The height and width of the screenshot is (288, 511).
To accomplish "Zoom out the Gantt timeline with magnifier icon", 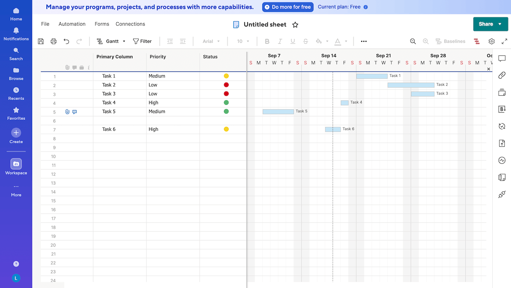I will pos(413,41).
